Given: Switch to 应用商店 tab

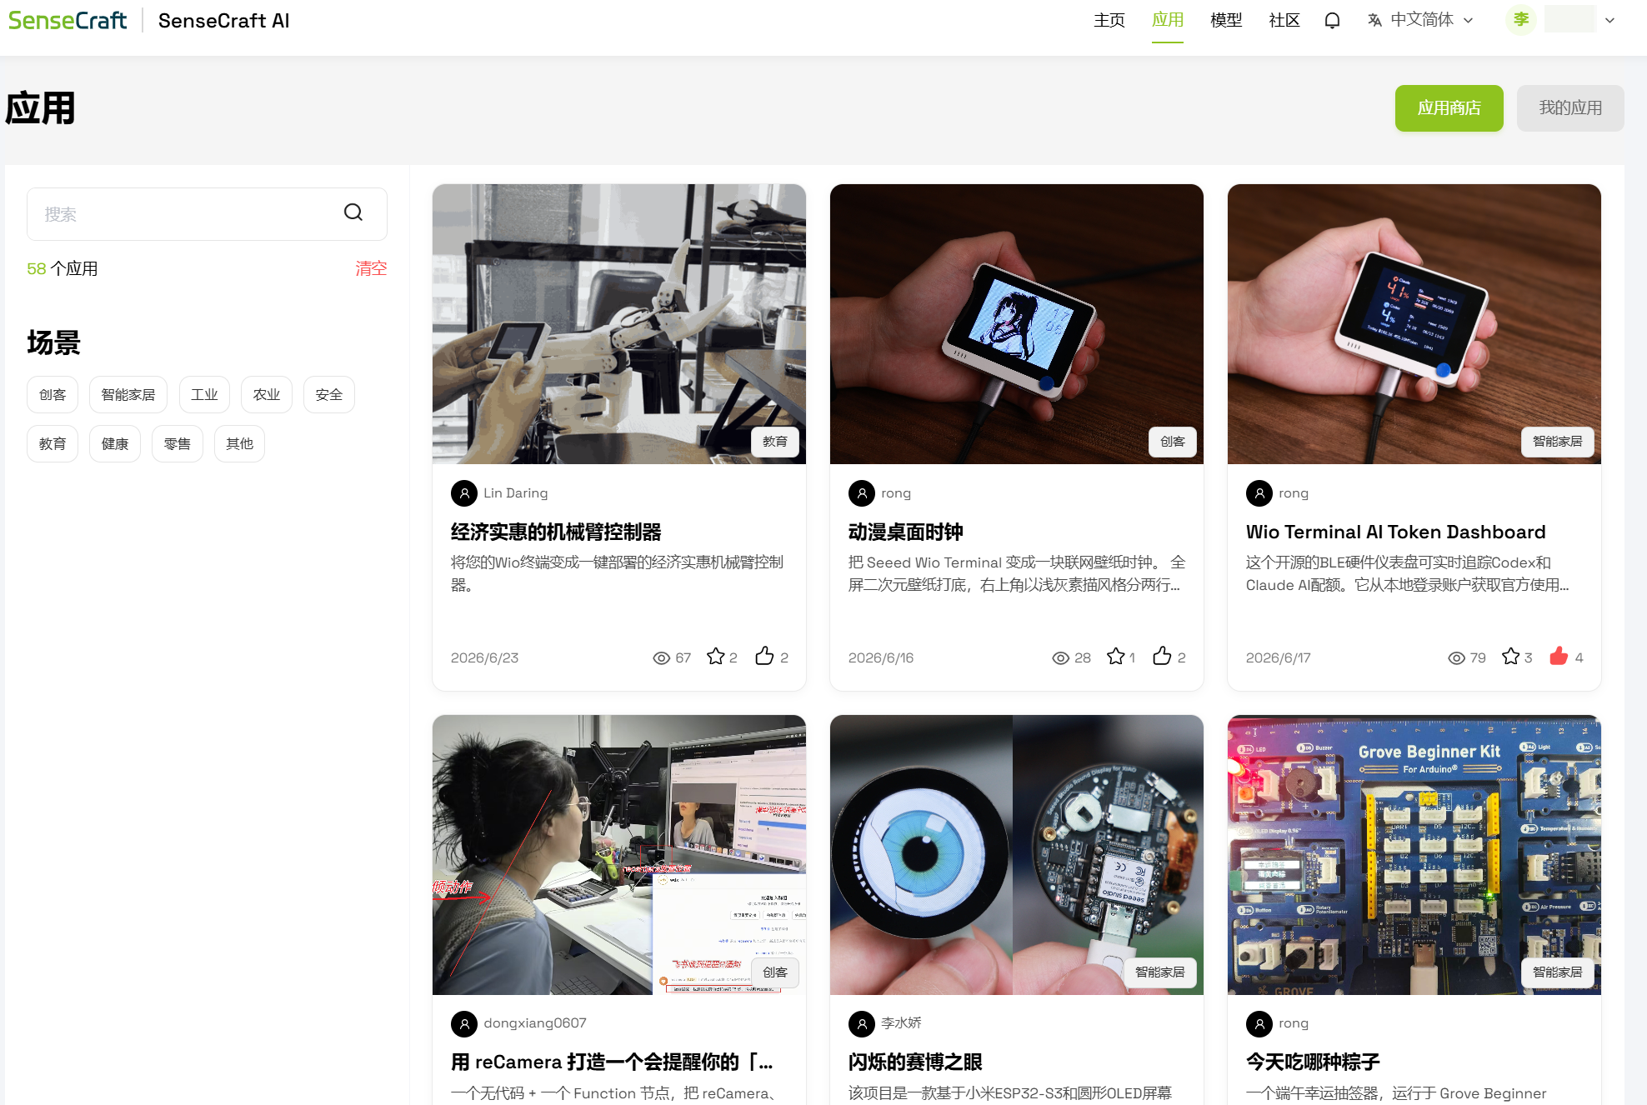Looking at the screenshot, I should click(x=1449, y=108).
